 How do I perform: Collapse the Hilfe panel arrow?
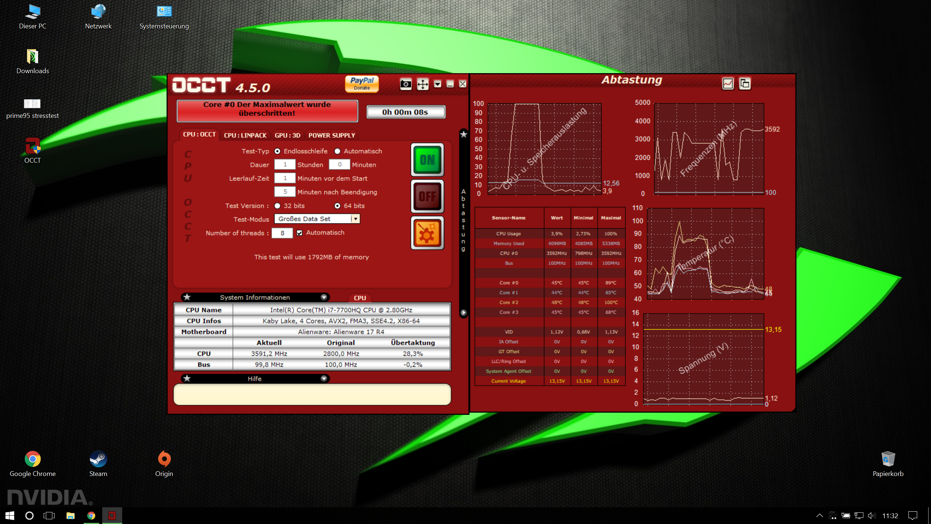click(324, 379)
